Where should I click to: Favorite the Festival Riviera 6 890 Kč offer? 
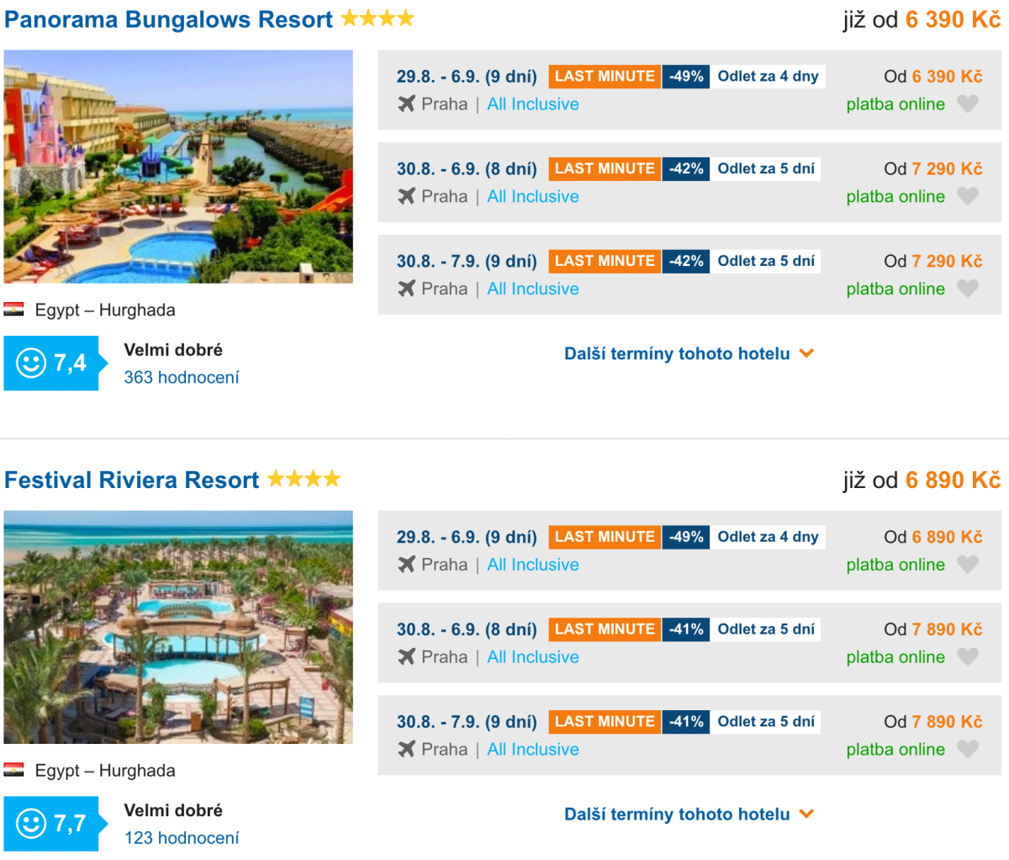pos(968,565)
